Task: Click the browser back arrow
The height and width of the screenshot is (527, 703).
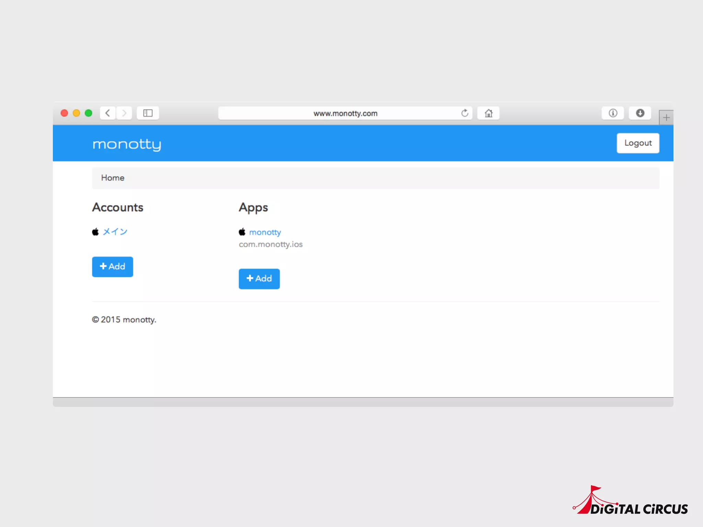Action: pyautogui.click(x=108, y=113)
